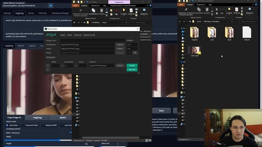This screenshot has height=147, width=262.
Task: Click the Cut scissors icon in async Explorer ribbon
Action: click(x=106, y=9)
